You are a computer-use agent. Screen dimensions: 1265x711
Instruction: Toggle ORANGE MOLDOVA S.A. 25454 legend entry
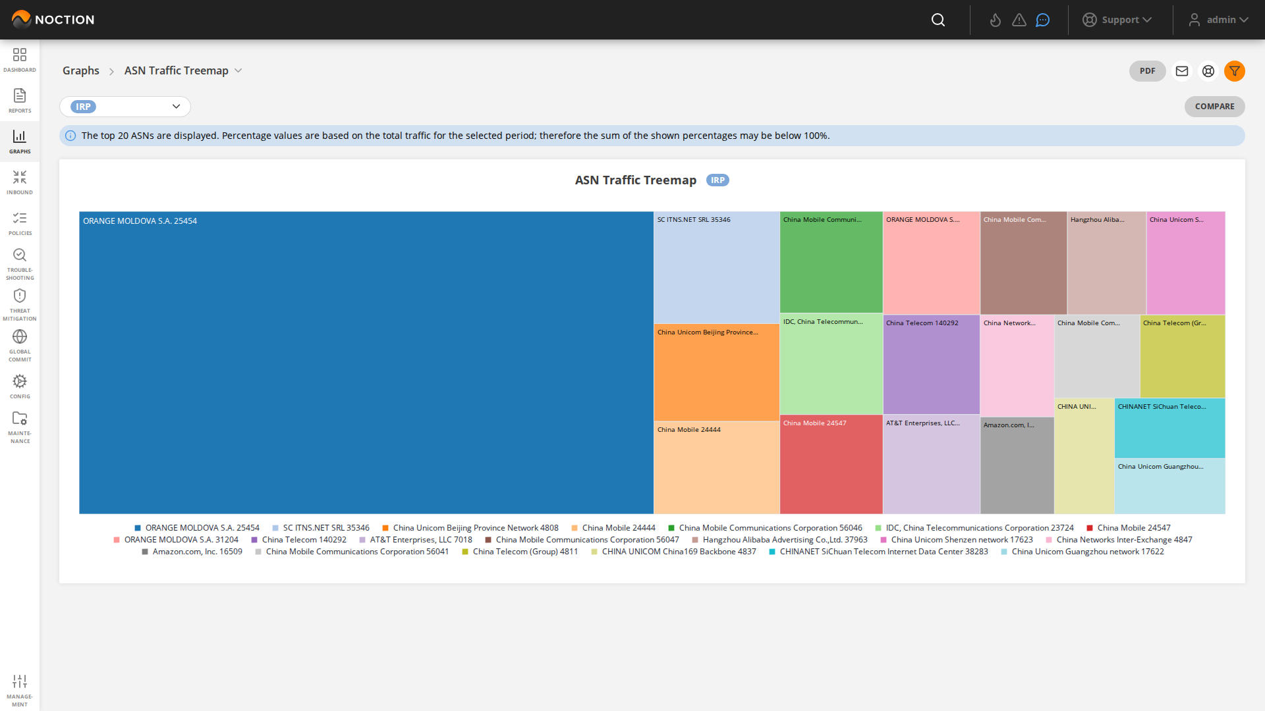[196, 528]
